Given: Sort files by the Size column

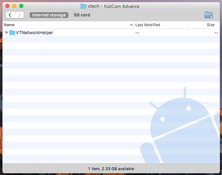Looking at the screenshot, I should pos(211,25).
